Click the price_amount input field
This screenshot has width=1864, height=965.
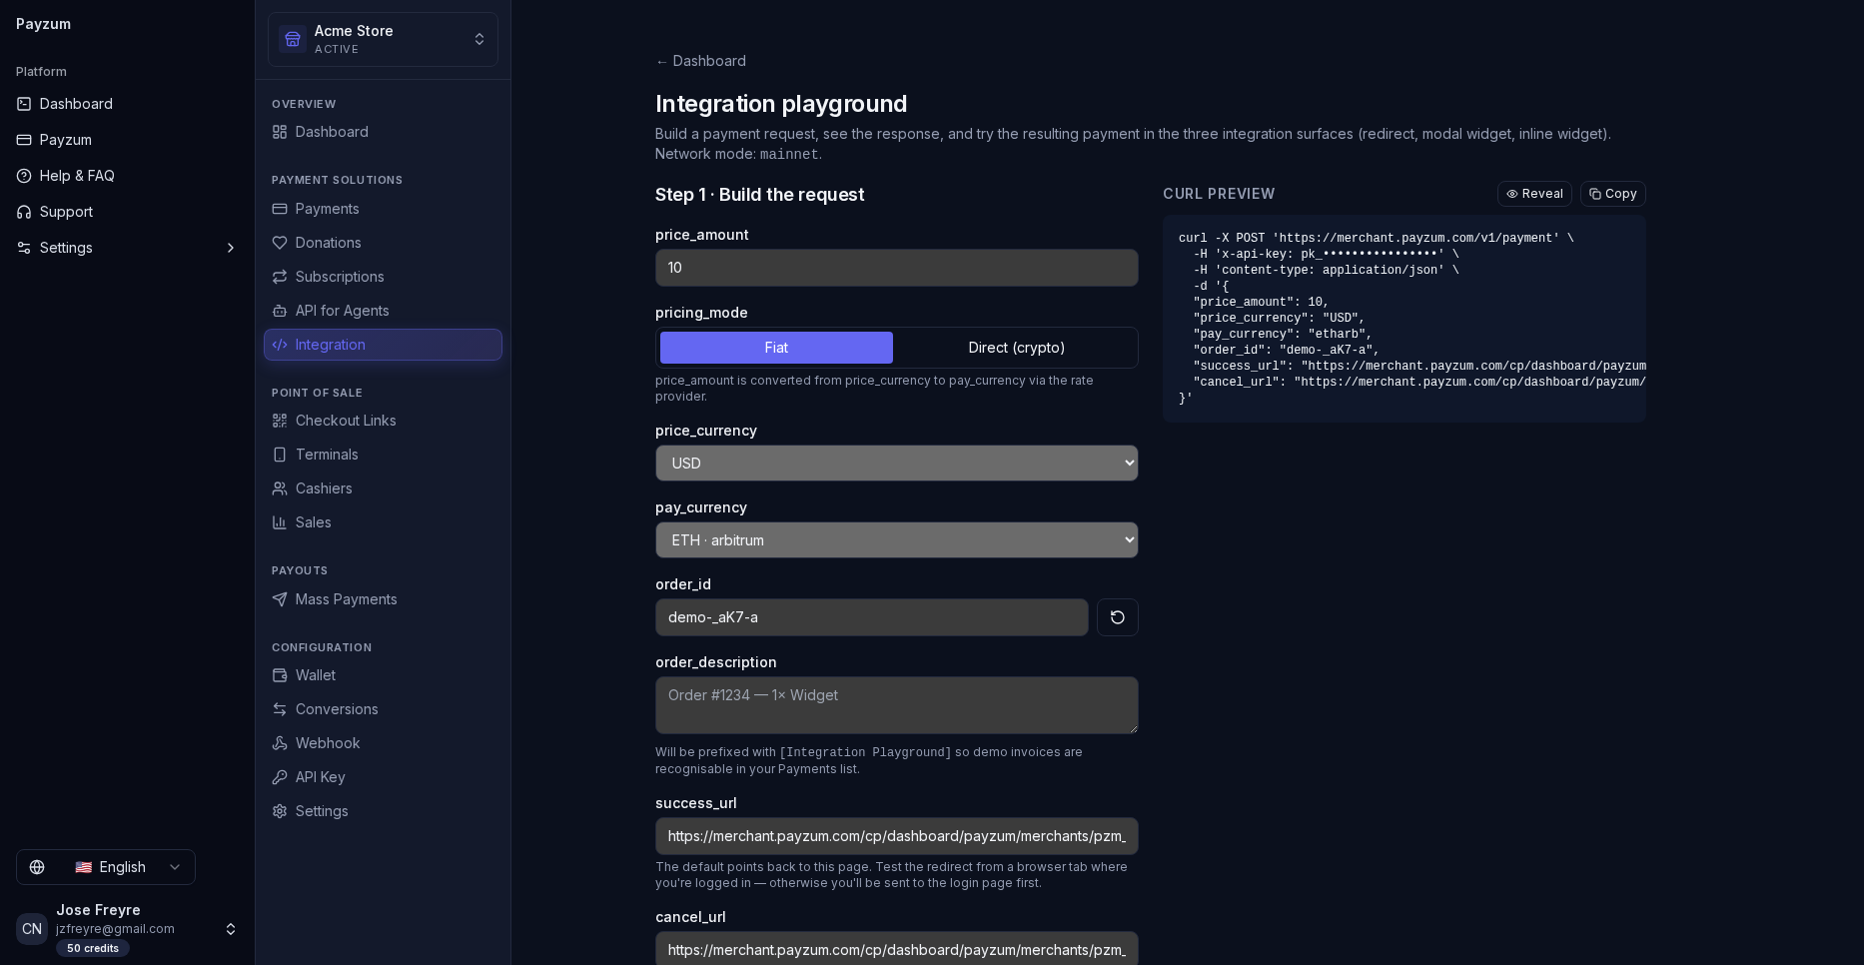(897, 268)
